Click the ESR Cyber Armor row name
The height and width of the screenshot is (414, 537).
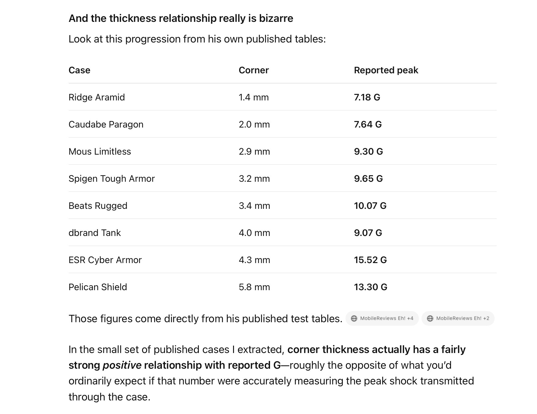pos(105,260)
